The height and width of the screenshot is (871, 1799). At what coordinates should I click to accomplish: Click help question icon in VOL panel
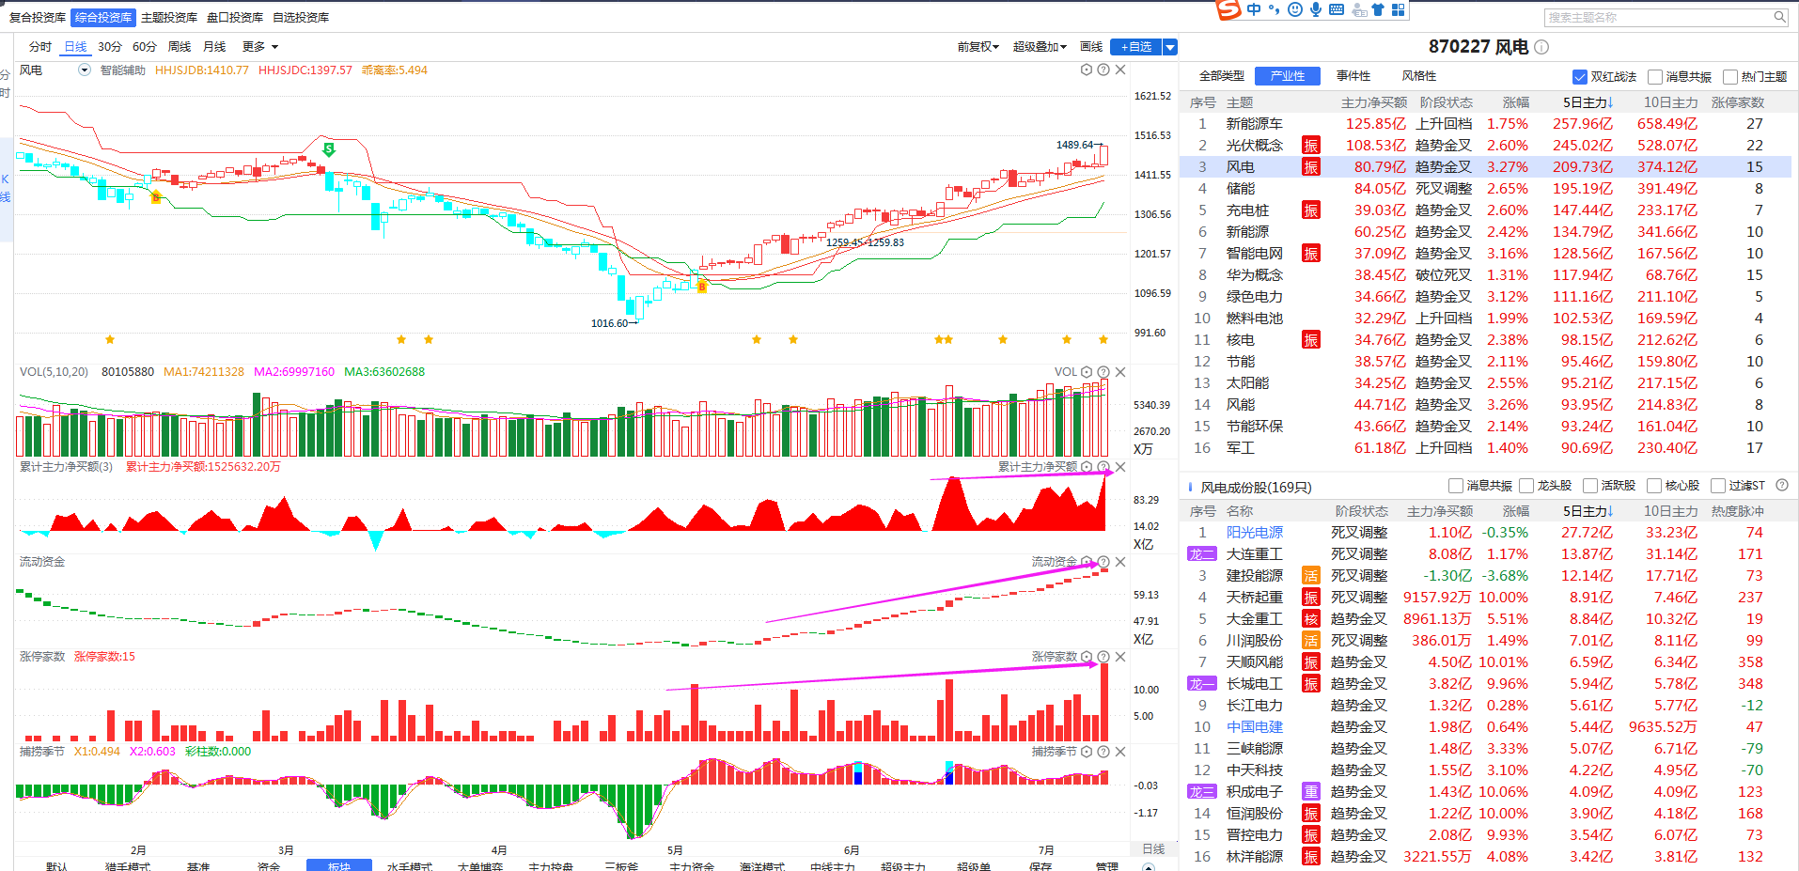pyautogui.click(x=1103, y=372)
